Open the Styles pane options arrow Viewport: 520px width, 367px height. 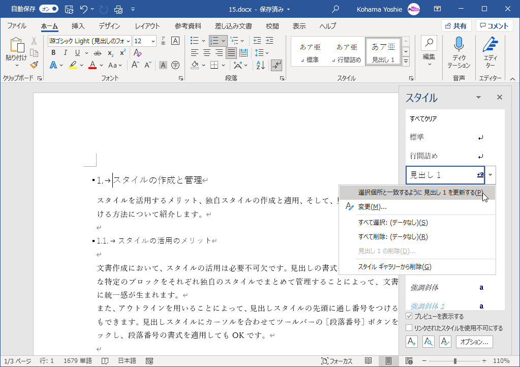click(478, 97)
